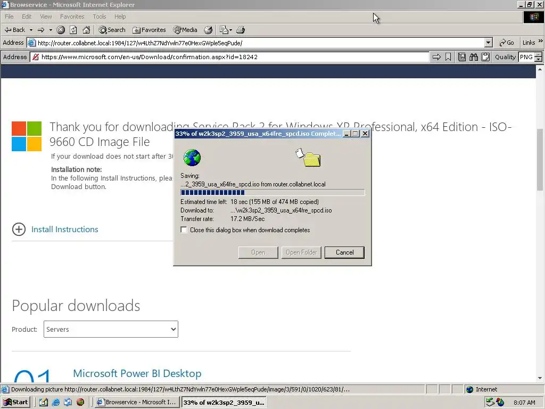Open the Forward history dropdown arrow
The image size is (545, 409).
(51, 30)
